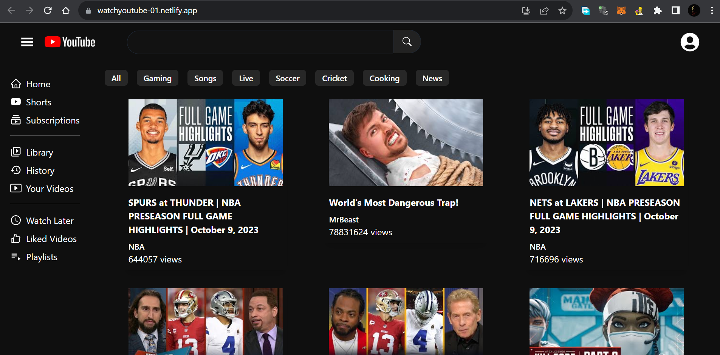The width and height of the screenshot is (720, 355).
Task: Play the MrBeast Dangerous Trap thumbnail
Action: coord(406,143)
